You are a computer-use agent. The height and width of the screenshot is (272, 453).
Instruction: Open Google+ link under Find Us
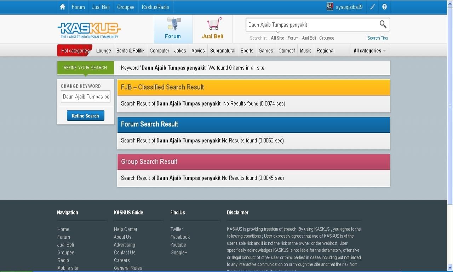[x=179, y=253]
